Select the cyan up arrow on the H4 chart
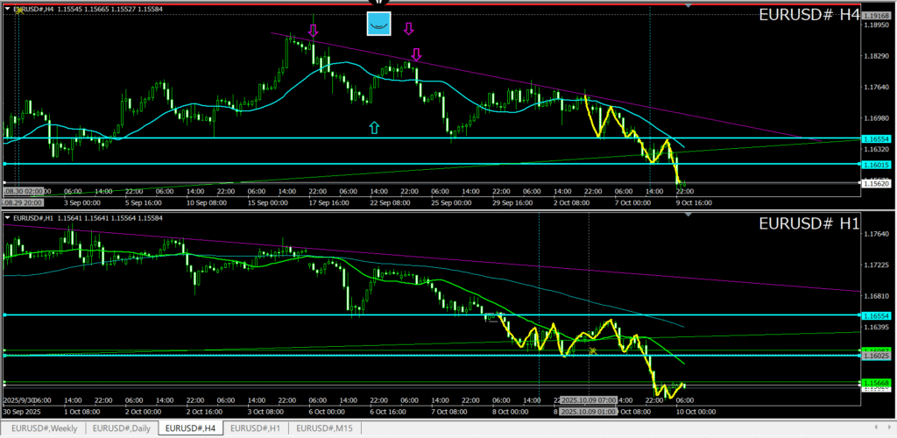 tap(375, 128)
